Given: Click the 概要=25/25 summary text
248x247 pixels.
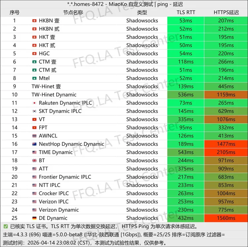Looking at the screenshot, I should [157, 235].
